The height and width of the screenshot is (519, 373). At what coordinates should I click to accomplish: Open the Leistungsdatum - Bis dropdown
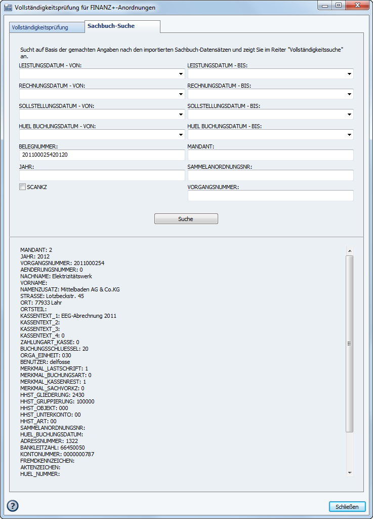(349, 74)
